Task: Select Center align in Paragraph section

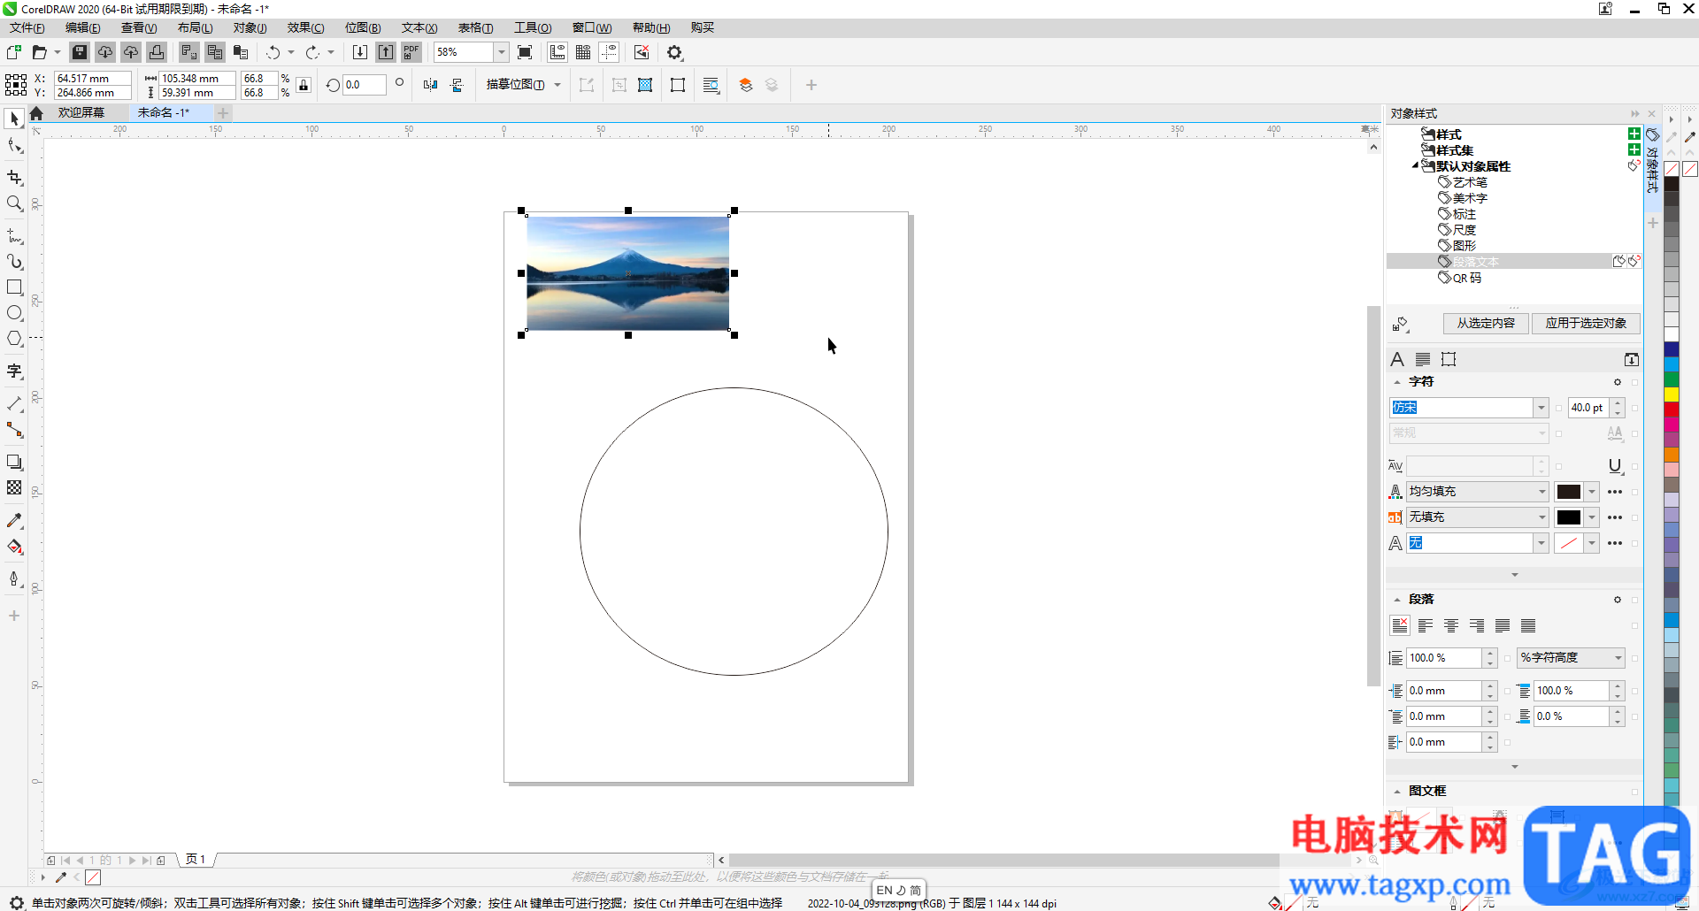Action: click(1451, 626)
